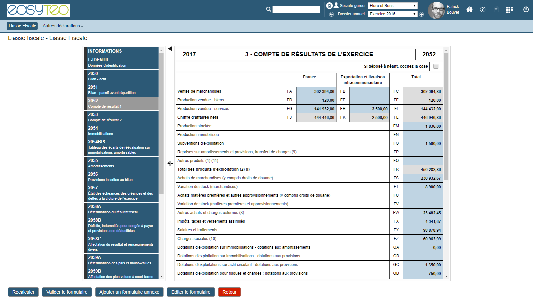Open the notepad icon in header
This screenshot has width=533, height=300.
tap(496, 10)
